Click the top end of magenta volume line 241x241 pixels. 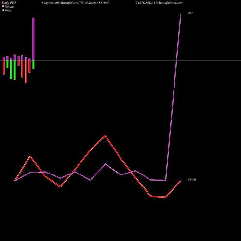(181, 14)
